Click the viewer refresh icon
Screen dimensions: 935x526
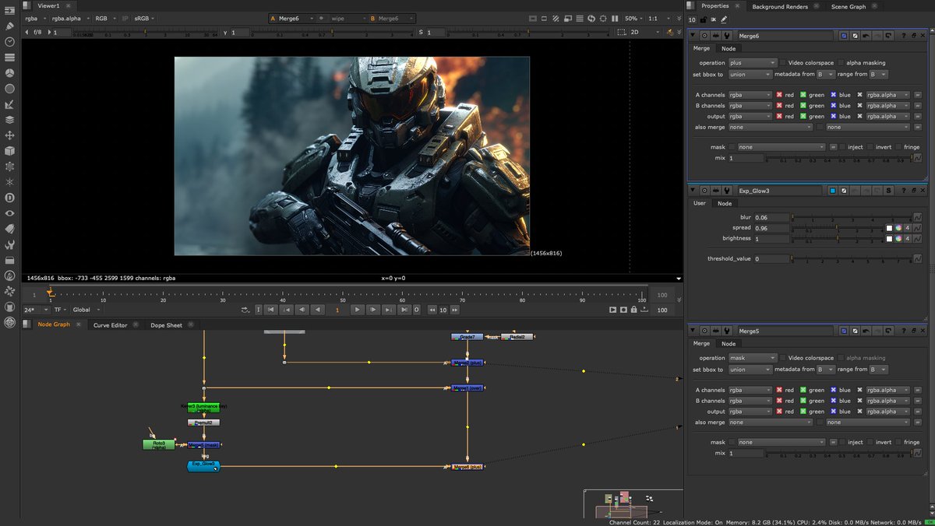(x=591, y=18)
